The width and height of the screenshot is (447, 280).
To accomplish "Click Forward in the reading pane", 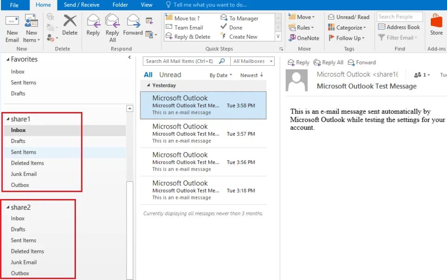I will tap(362, 62).
